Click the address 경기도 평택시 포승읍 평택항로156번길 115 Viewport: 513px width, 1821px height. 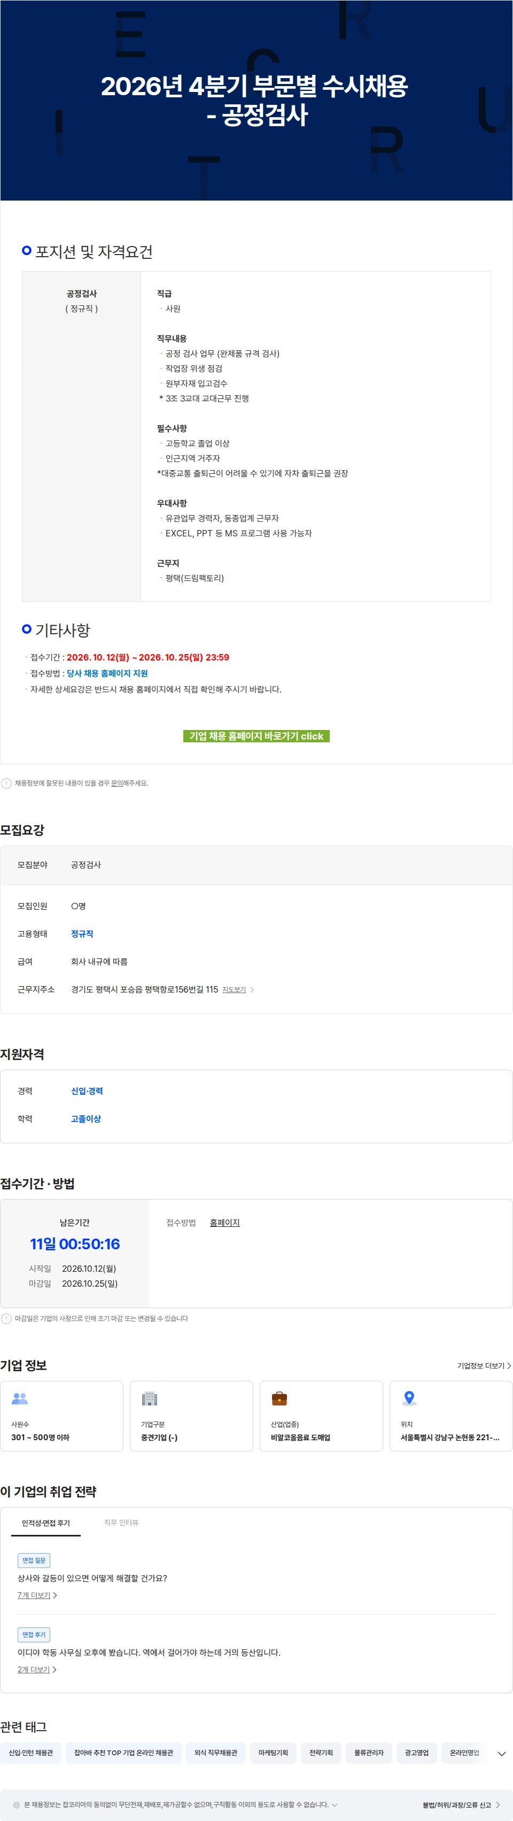tap(144, 990)
